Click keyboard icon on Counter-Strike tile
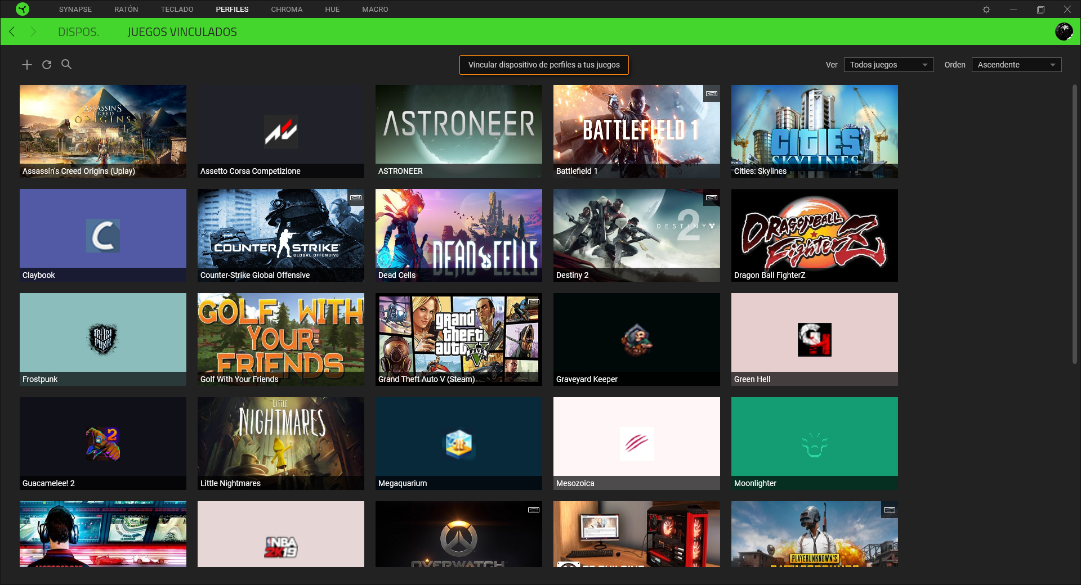 [356, 197]
